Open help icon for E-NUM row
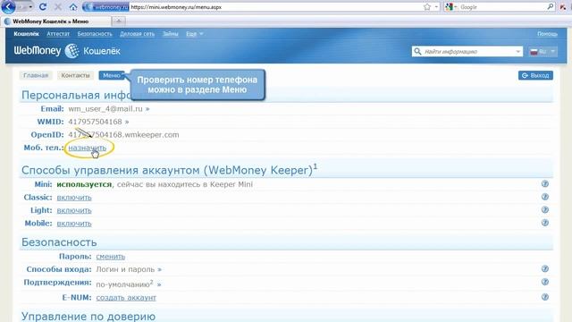The height and width of the screenshot is (322, 572). [x=545, y=297]
